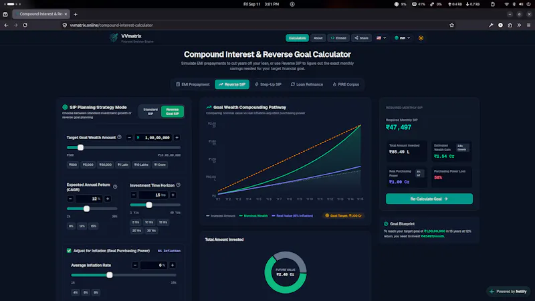Open WiFi indicator in top bar

507,4
